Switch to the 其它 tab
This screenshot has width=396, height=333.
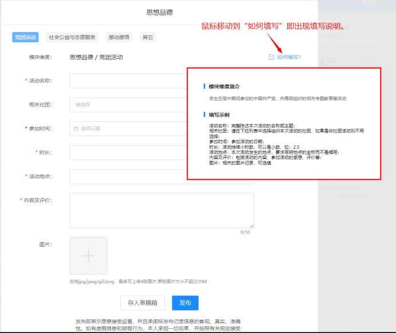(x=148, y=37)
